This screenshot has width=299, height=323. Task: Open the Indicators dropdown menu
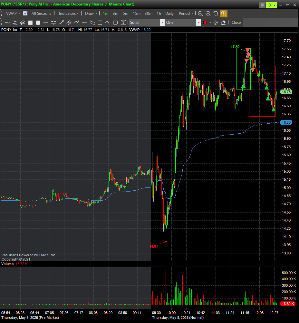coord(69,14)
